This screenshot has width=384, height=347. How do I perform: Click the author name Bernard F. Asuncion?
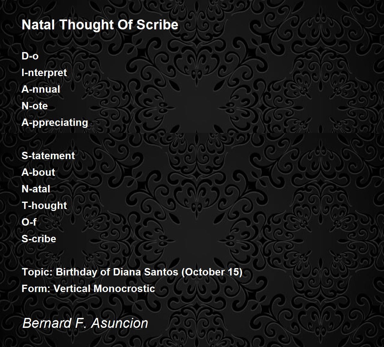coord(85,323)
